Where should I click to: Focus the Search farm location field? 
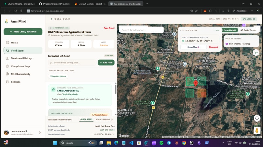(142, 30)
